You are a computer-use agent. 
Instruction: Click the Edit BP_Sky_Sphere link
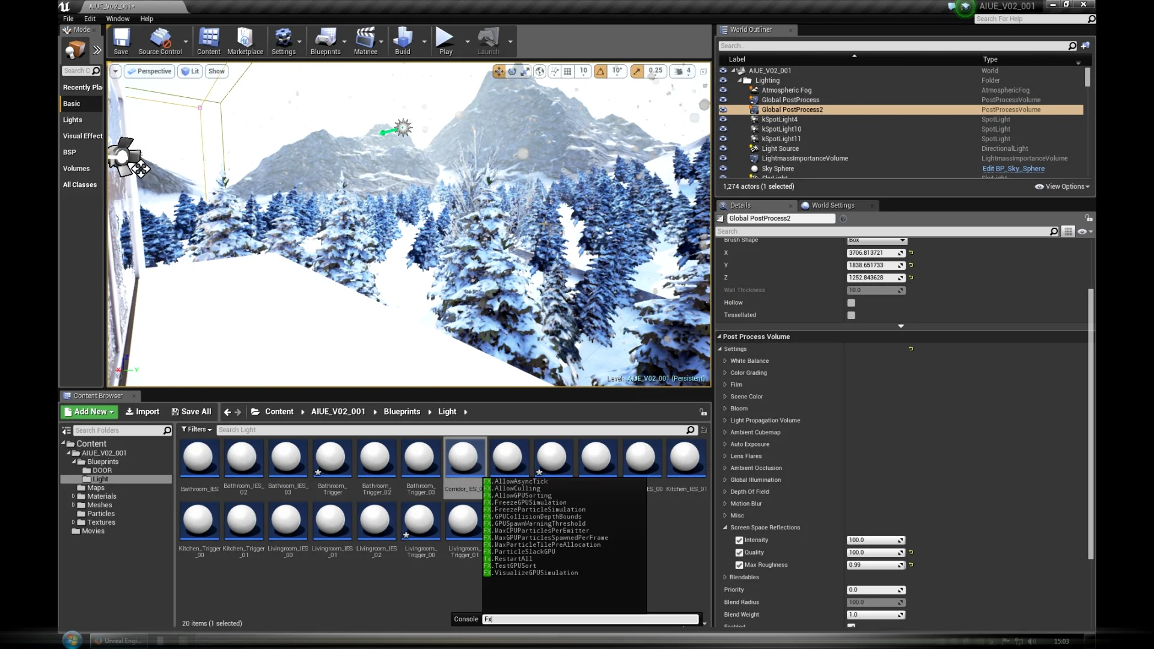pyautogui.click(x=1014, y=168)
